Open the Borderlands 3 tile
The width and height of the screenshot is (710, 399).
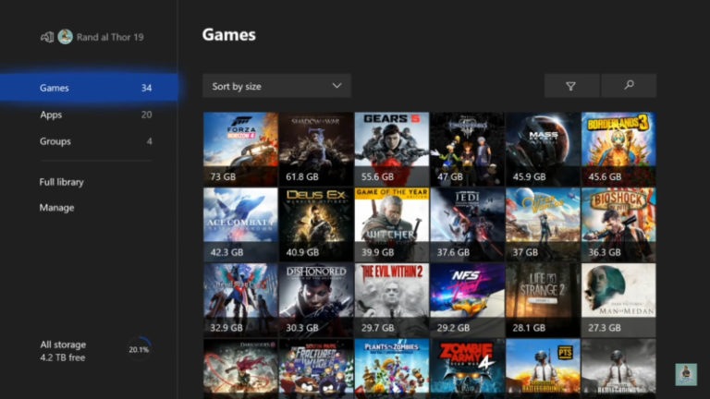(618, 150)
